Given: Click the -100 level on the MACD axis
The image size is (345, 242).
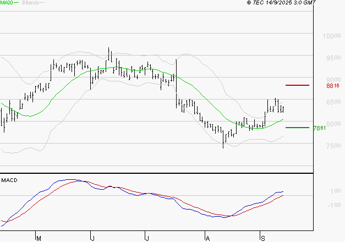Looking at the screenshot, I should [x=335, y=206].
